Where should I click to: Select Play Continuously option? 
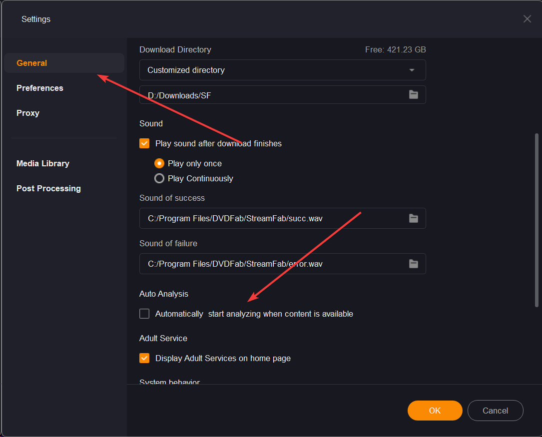pos(159,178)
